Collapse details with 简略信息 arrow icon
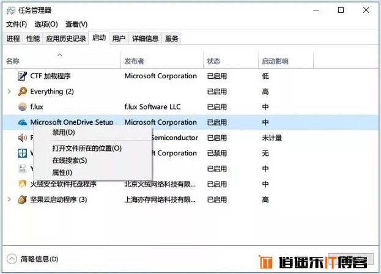The width and height of the screenshot is (381, 274). [12, 259]
